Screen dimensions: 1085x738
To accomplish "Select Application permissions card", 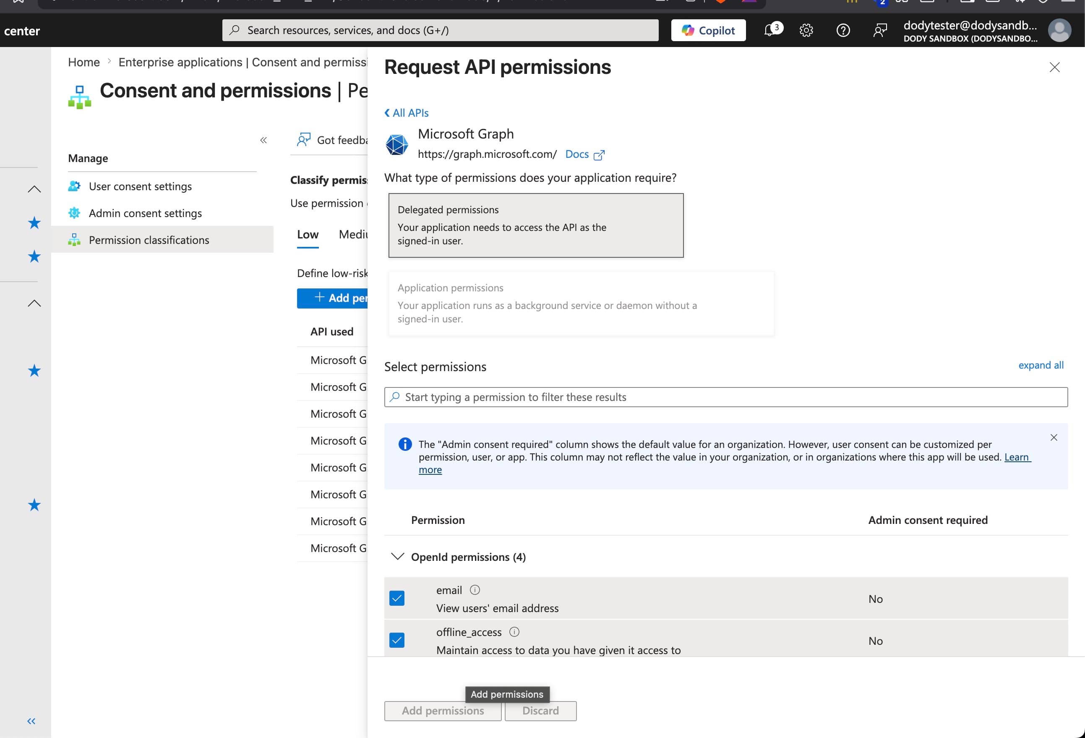I will point(581,303).
